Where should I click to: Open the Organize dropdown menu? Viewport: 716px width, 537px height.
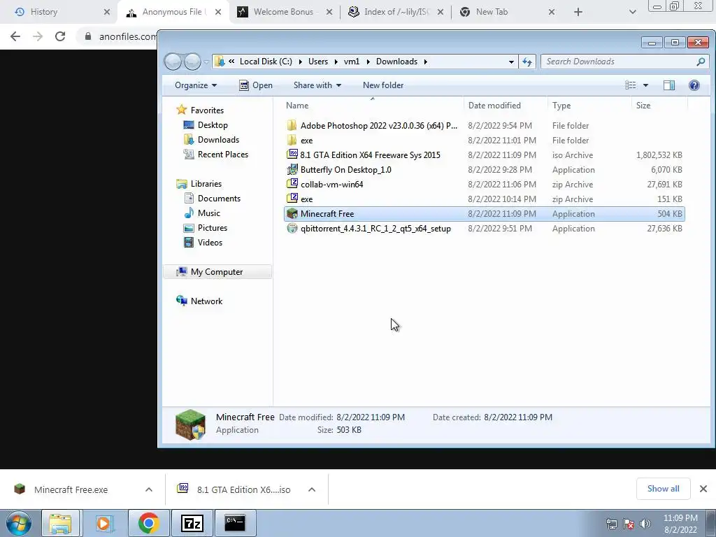click(196, 85)
